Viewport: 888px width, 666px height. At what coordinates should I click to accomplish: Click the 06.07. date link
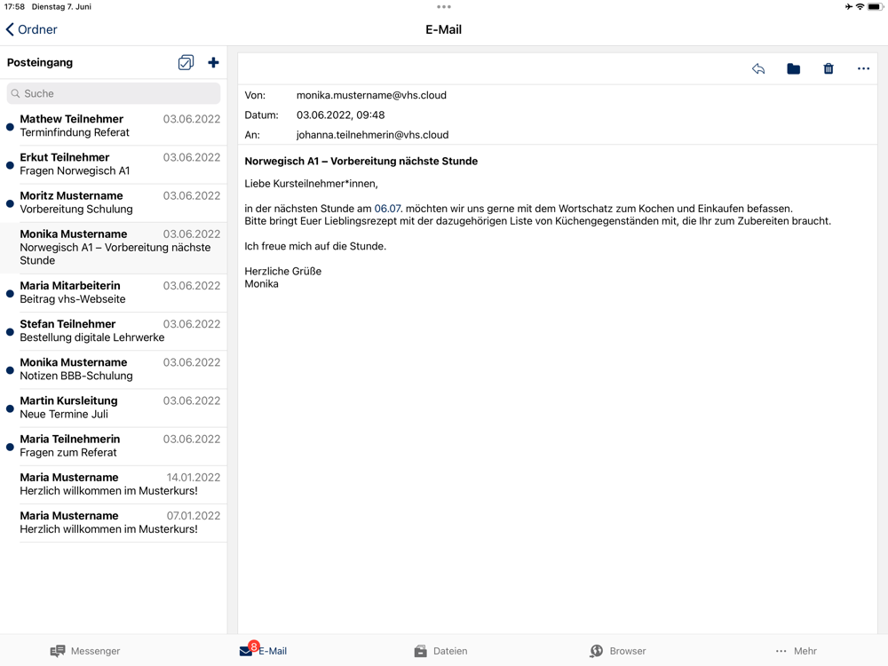388,209
